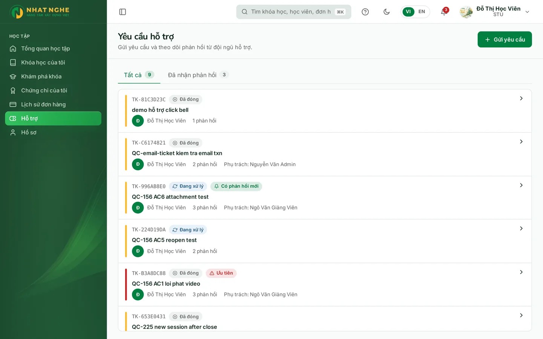Click avatar Đ on AC5 reopen ticket

pos(138,251)
